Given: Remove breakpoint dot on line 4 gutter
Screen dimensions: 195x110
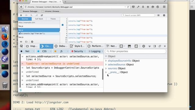Looking at the screenshot, I should click(x=62, y=25).
